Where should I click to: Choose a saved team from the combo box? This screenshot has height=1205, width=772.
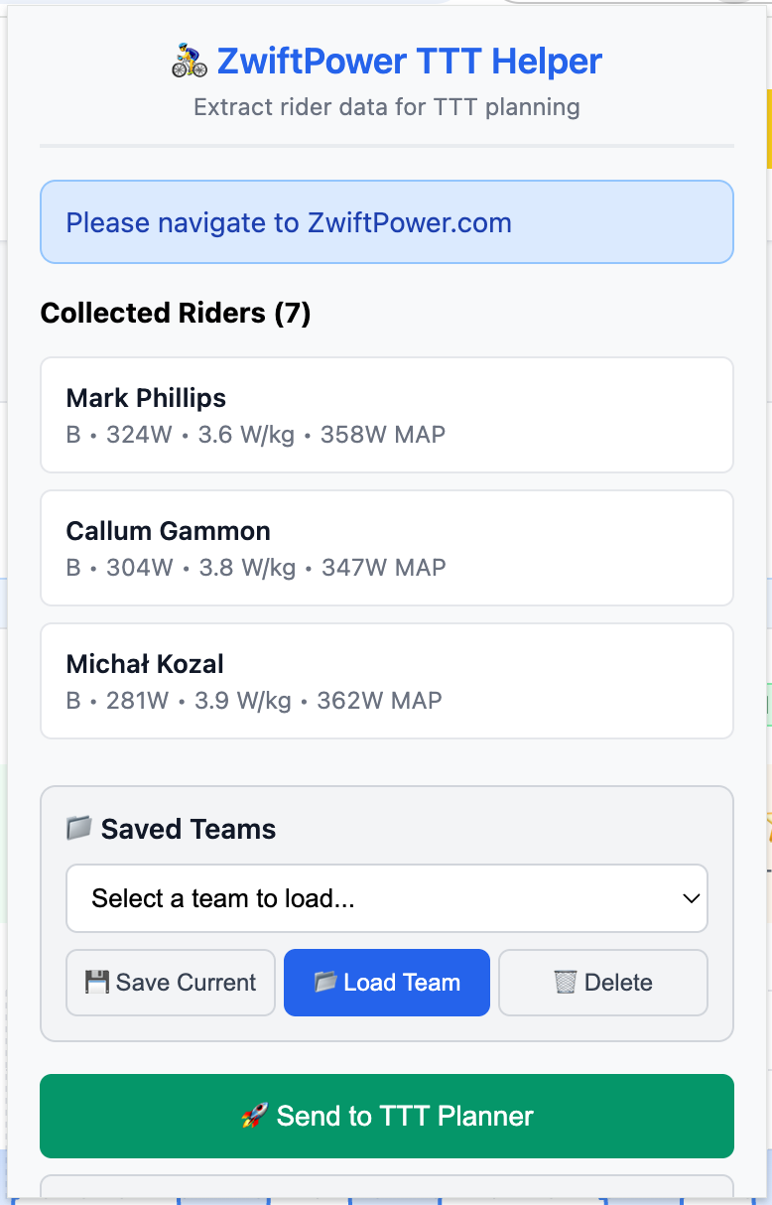(x=386, y=898)
